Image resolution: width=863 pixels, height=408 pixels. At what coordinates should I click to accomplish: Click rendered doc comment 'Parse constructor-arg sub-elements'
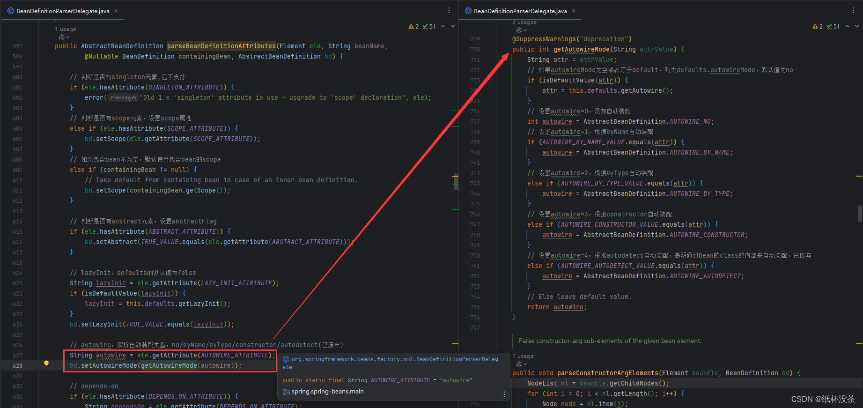click(610, 341)
